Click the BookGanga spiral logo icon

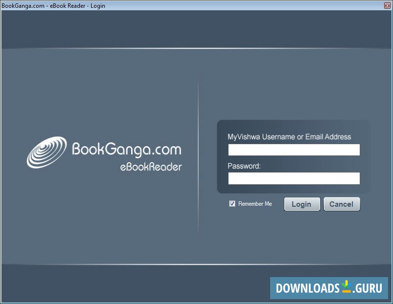tap(47, 152)
